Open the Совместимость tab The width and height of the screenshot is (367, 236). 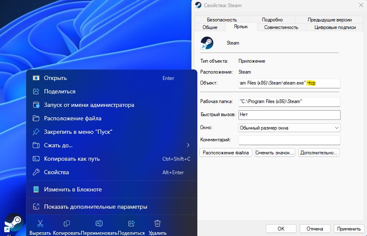281,27
